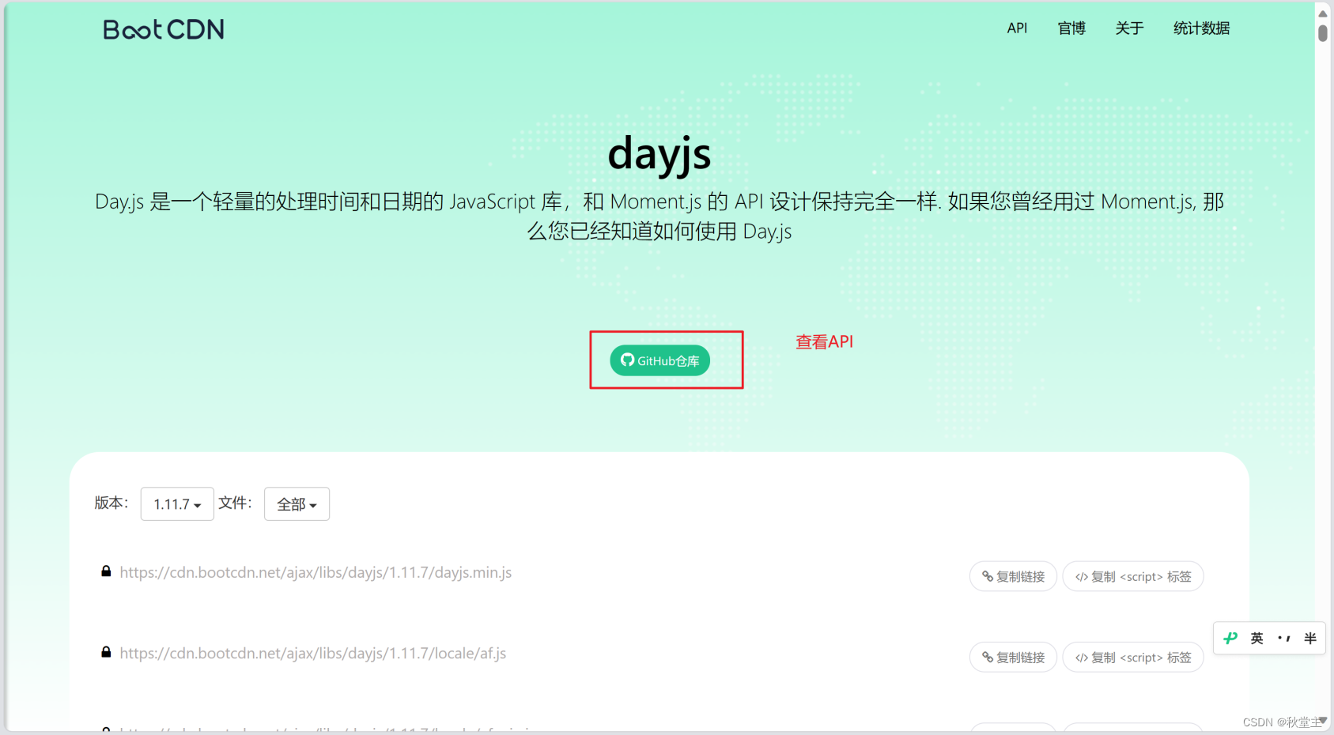
Task: Click the lock icon beside locale/af.js
Action: [106, 652]
